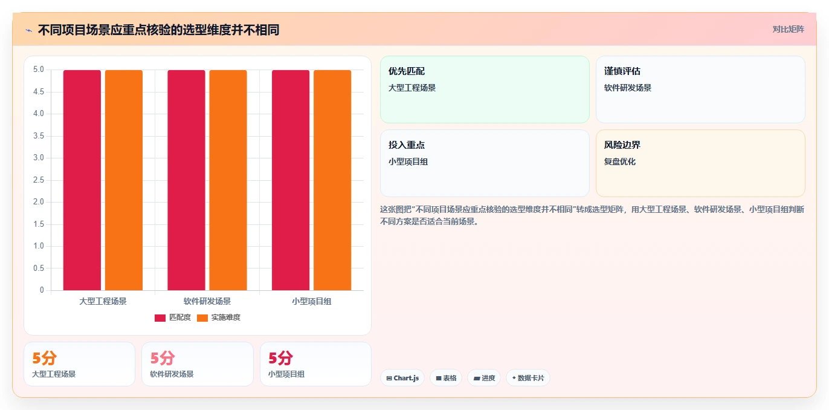Click the 大型工程场景 text in 优先匹配 card
The image size is (829, 410).
(x=412, y=88)
